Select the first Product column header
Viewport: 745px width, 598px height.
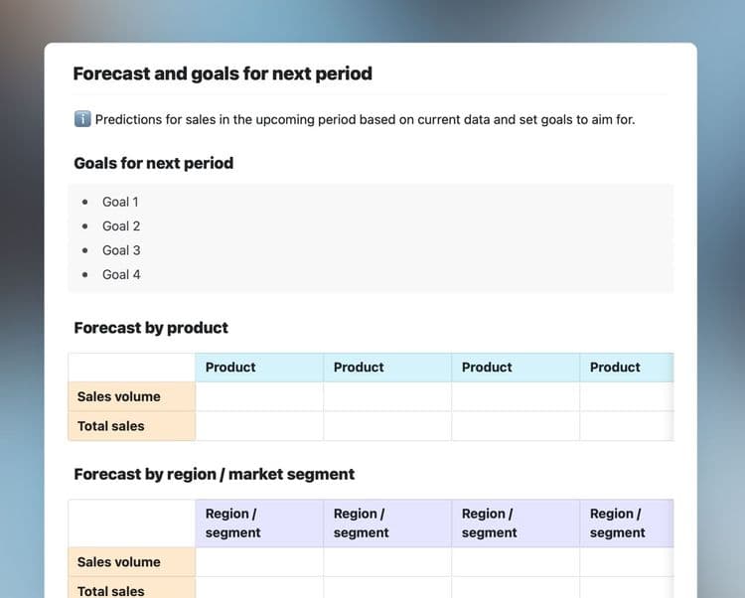(x=259, y=368)
